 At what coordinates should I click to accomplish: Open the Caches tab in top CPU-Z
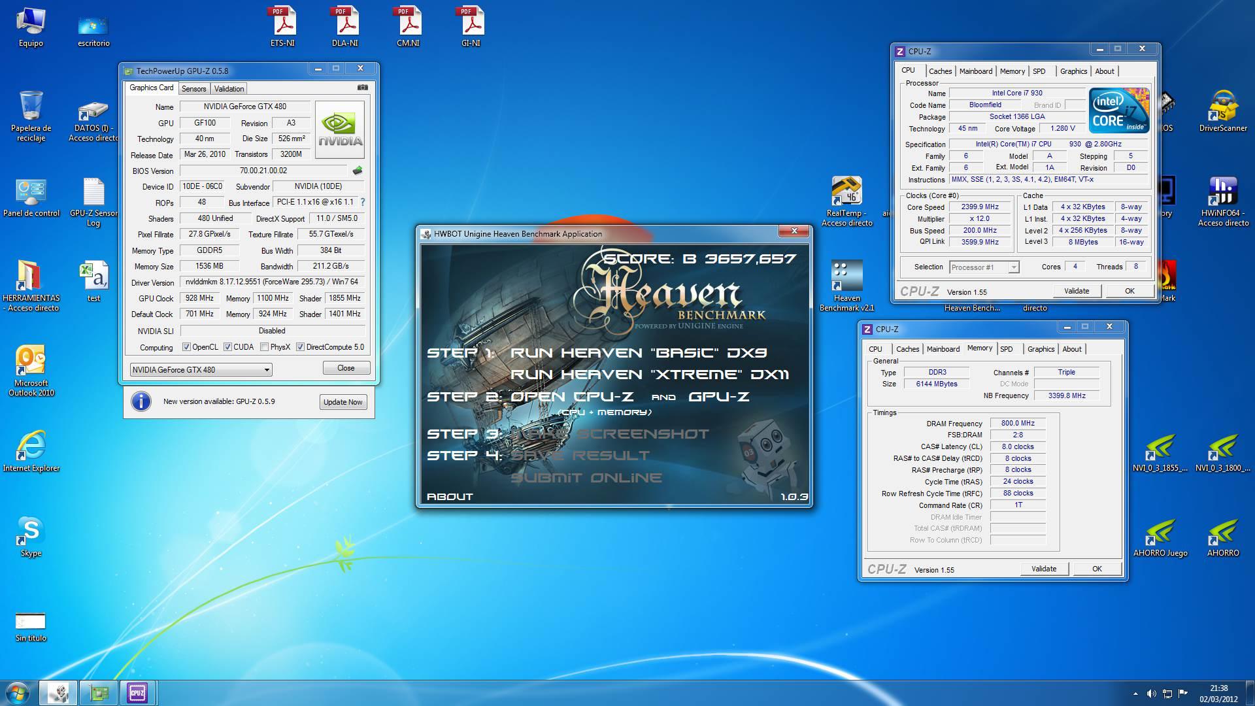point(940,71)
